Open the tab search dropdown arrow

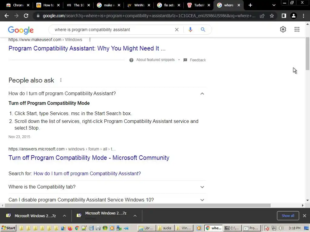click(274, 5)
